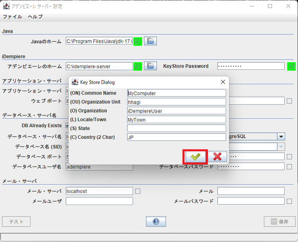The image size is (298, 242).
Task: Focus the empty (S) State field
Action: (x=177, y=128)
